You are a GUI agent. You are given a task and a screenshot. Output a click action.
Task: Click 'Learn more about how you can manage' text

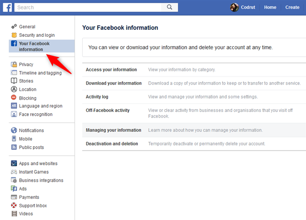coord(205,130)
